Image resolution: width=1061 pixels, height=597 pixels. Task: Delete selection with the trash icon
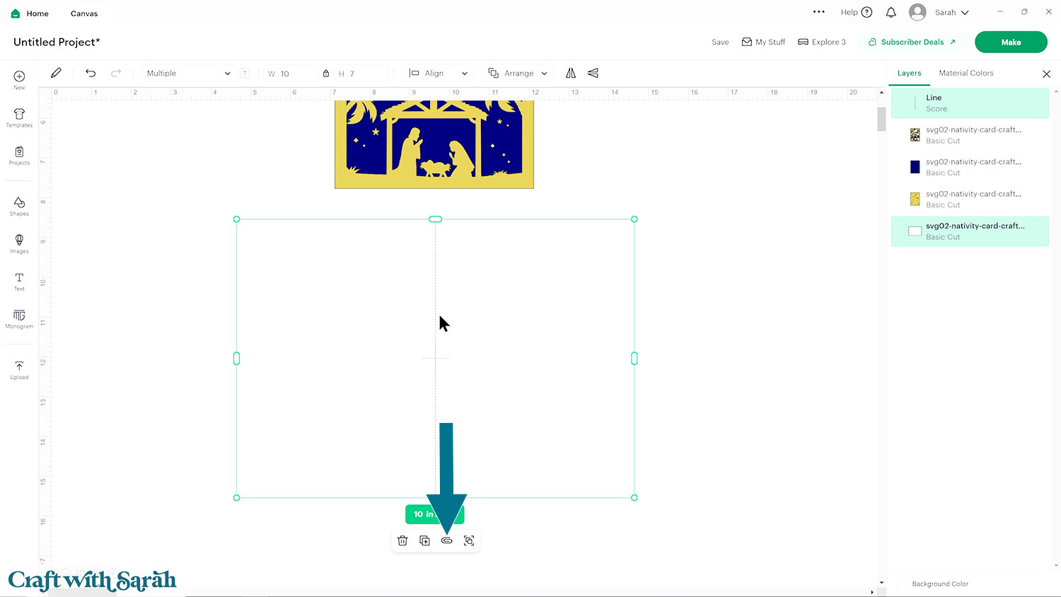(x=402, y=540)
